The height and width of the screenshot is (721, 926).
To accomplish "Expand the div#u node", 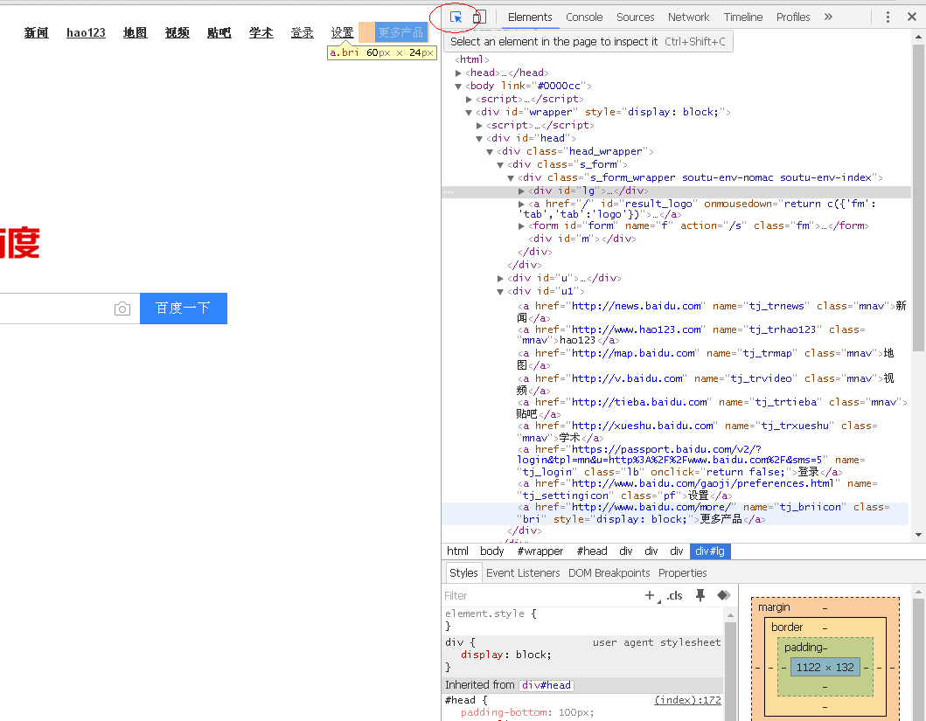I will tap(500, 279).
